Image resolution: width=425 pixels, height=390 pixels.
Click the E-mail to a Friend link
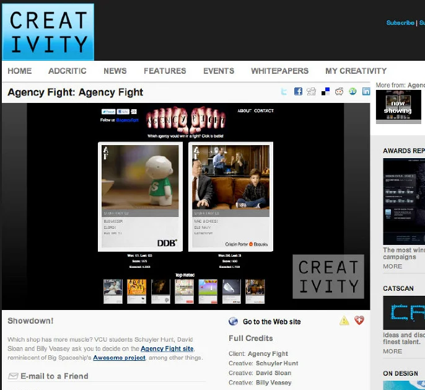click(55, 376)
